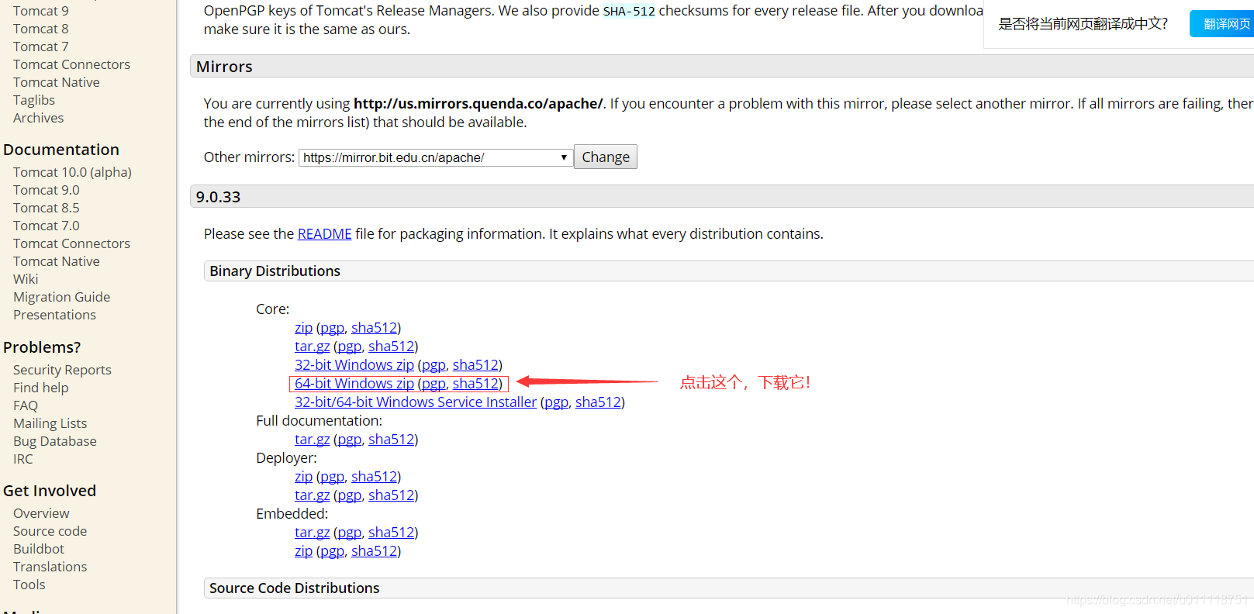Click the blue translate page button
Image resolution: width=1254 pixels, height=614 pixels.
1223,24
